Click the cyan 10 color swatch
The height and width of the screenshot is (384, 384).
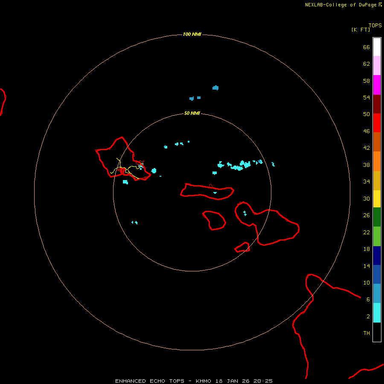(x=377, y=313)
